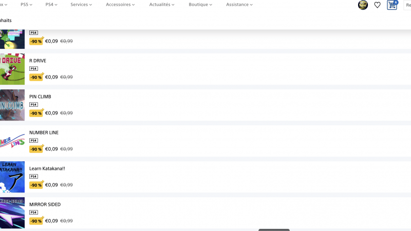Open the PIN CLIMB game title
The image size is (411, 231).
pyautogui.click(x=40, y=97)
